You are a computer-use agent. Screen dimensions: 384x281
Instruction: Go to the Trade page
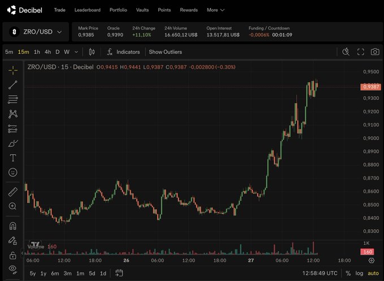pos(59,10)
